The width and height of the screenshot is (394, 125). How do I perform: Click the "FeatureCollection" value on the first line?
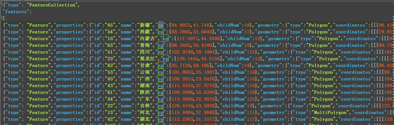pos(52,5)
